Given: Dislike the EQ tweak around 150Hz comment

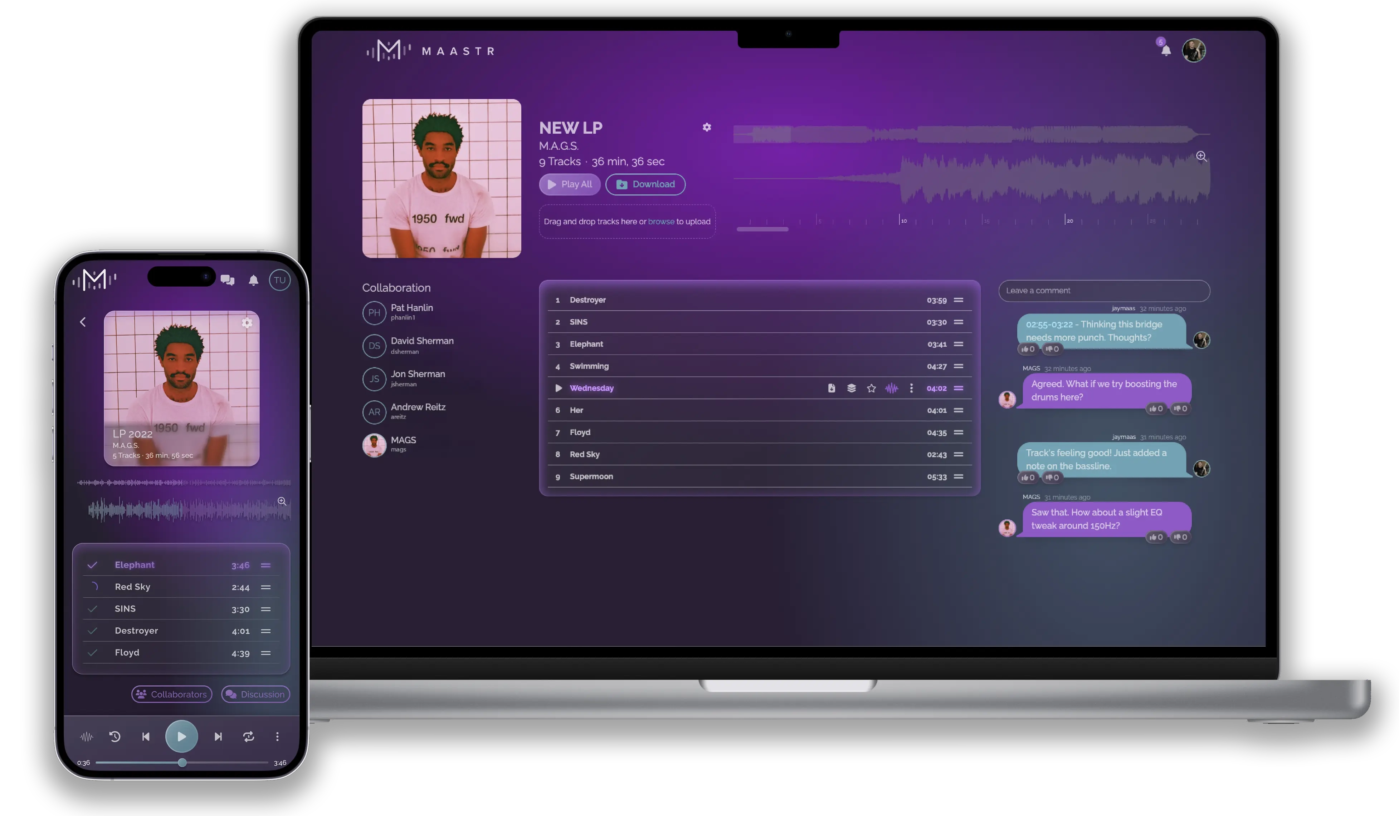Looking at the screenshot, I should click(x=1180, y=537).
